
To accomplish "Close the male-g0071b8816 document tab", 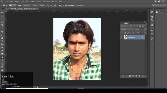I will (x=37, y=9).
